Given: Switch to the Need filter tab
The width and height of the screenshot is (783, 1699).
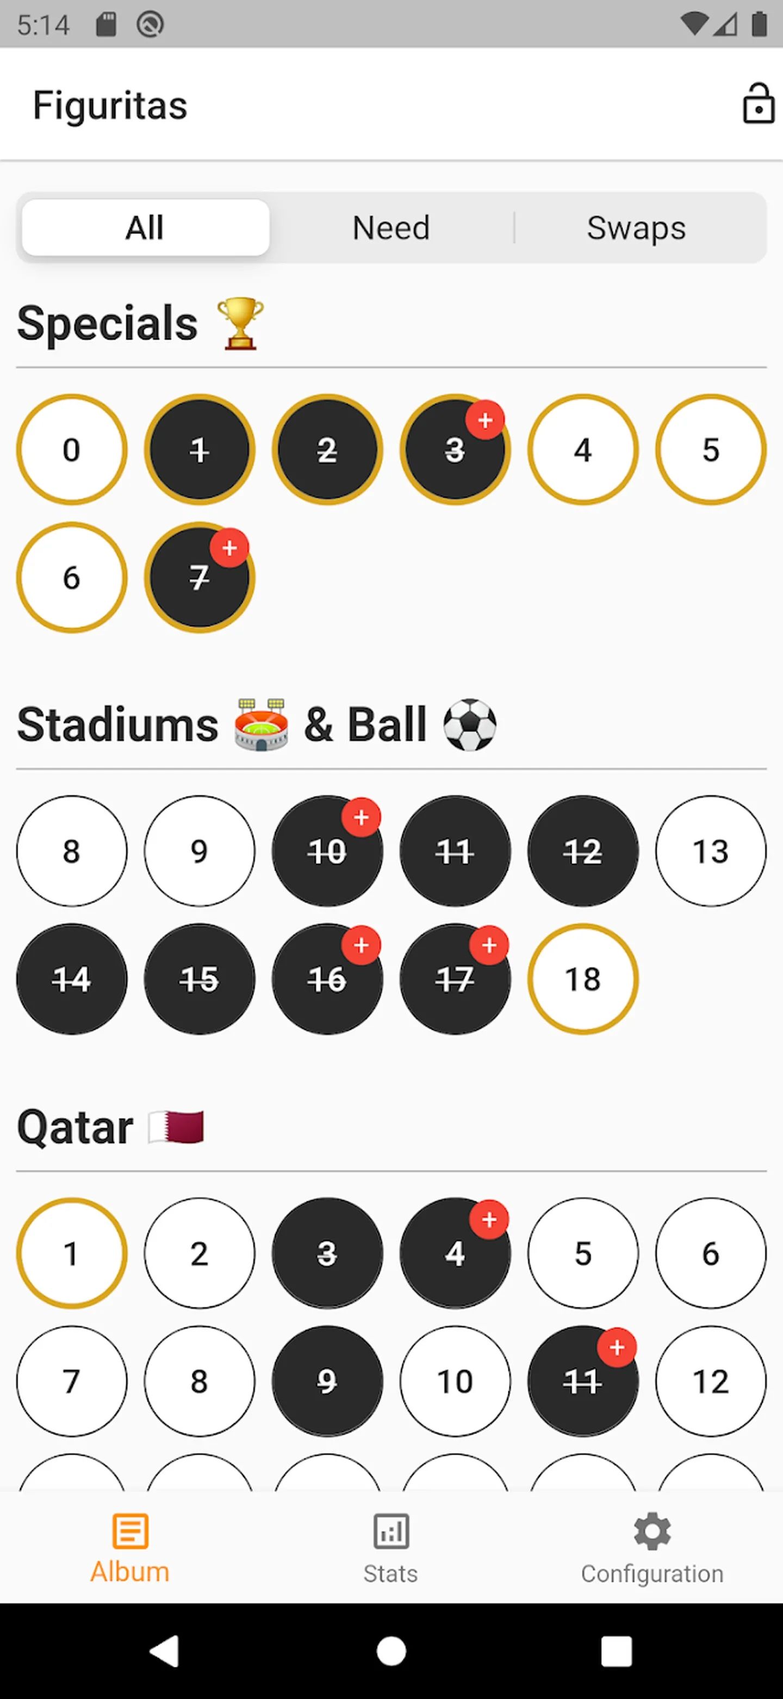Looking at the screenshot, I should tap(391, 227).
